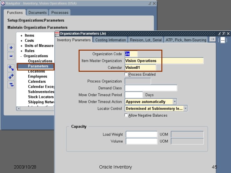Switch to the Processes tab
The height and width of the screenshot is (173, 231).
click(60, 12)
